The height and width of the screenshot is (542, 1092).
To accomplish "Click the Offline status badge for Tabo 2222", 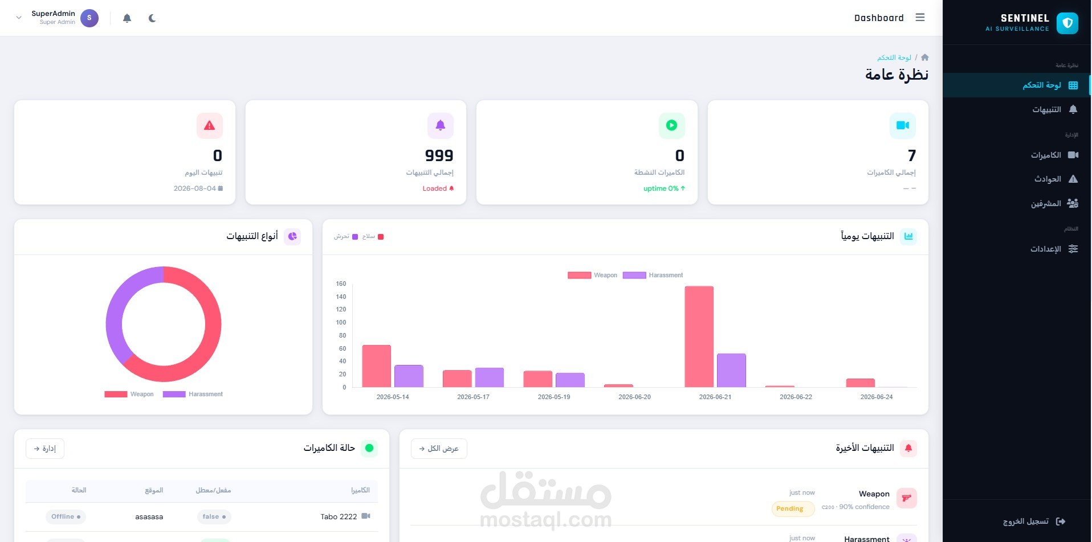I will (x=66, y=517).
